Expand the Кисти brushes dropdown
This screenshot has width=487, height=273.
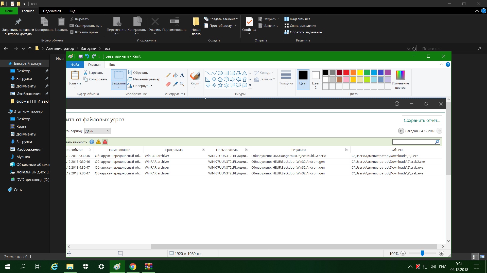pyautogui.click(x=195, y=87)
